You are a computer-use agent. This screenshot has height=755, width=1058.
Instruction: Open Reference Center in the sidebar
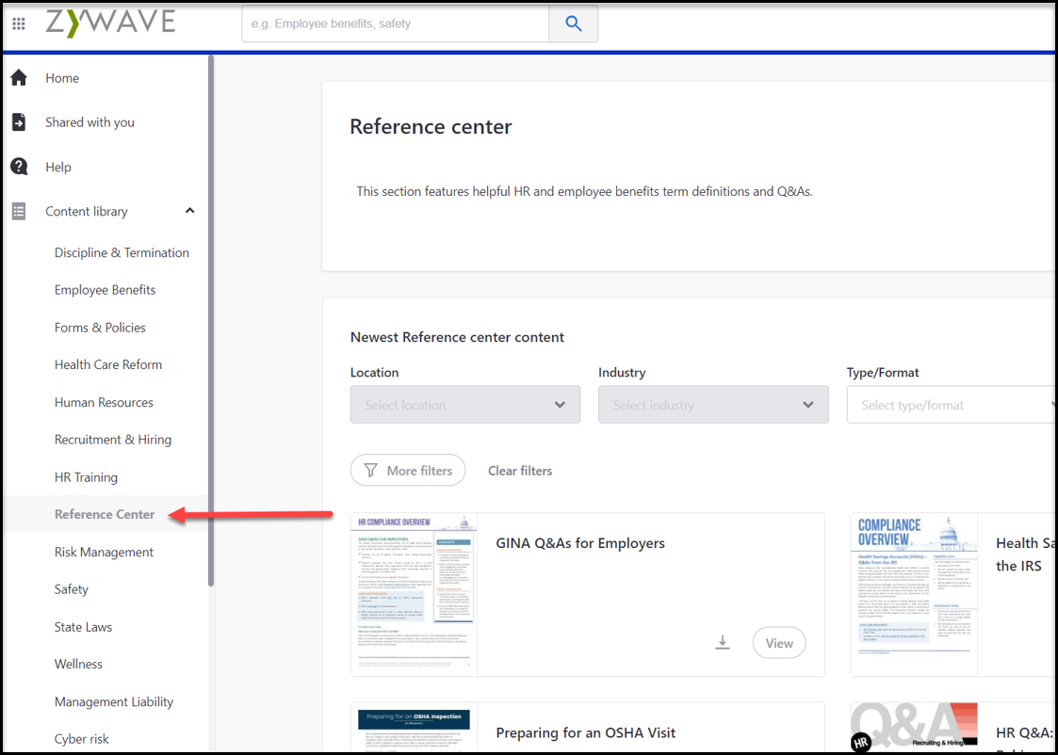point(104,514)
